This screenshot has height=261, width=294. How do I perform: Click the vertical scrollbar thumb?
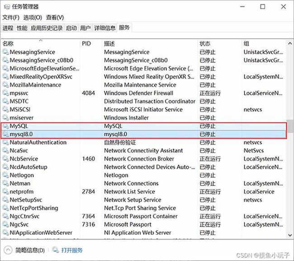click(290, 126)
